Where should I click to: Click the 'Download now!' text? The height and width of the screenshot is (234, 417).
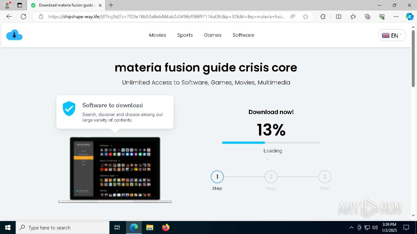tap(271, 112)
